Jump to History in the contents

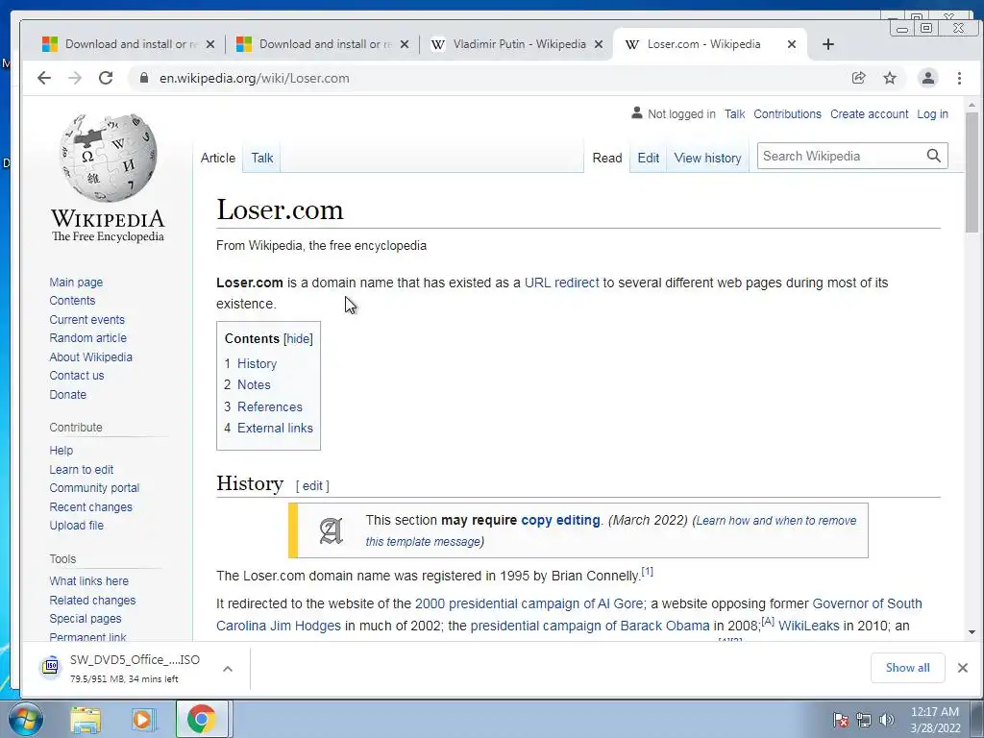[257, 364]
